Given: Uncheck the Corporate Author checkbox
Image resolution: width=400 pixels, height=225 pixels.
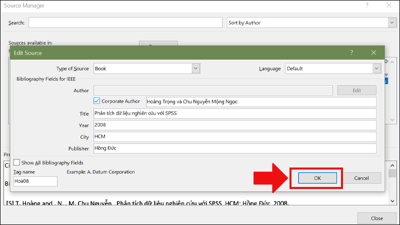Looking at the screenshot, I should (97, 101).
